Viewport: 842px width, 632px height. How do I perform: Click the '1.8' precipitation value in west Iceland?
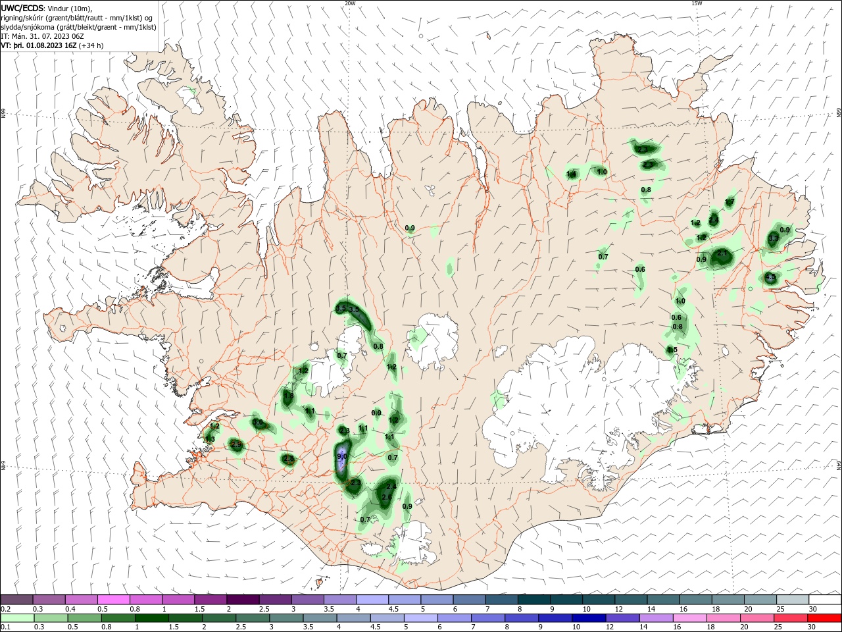288,396
